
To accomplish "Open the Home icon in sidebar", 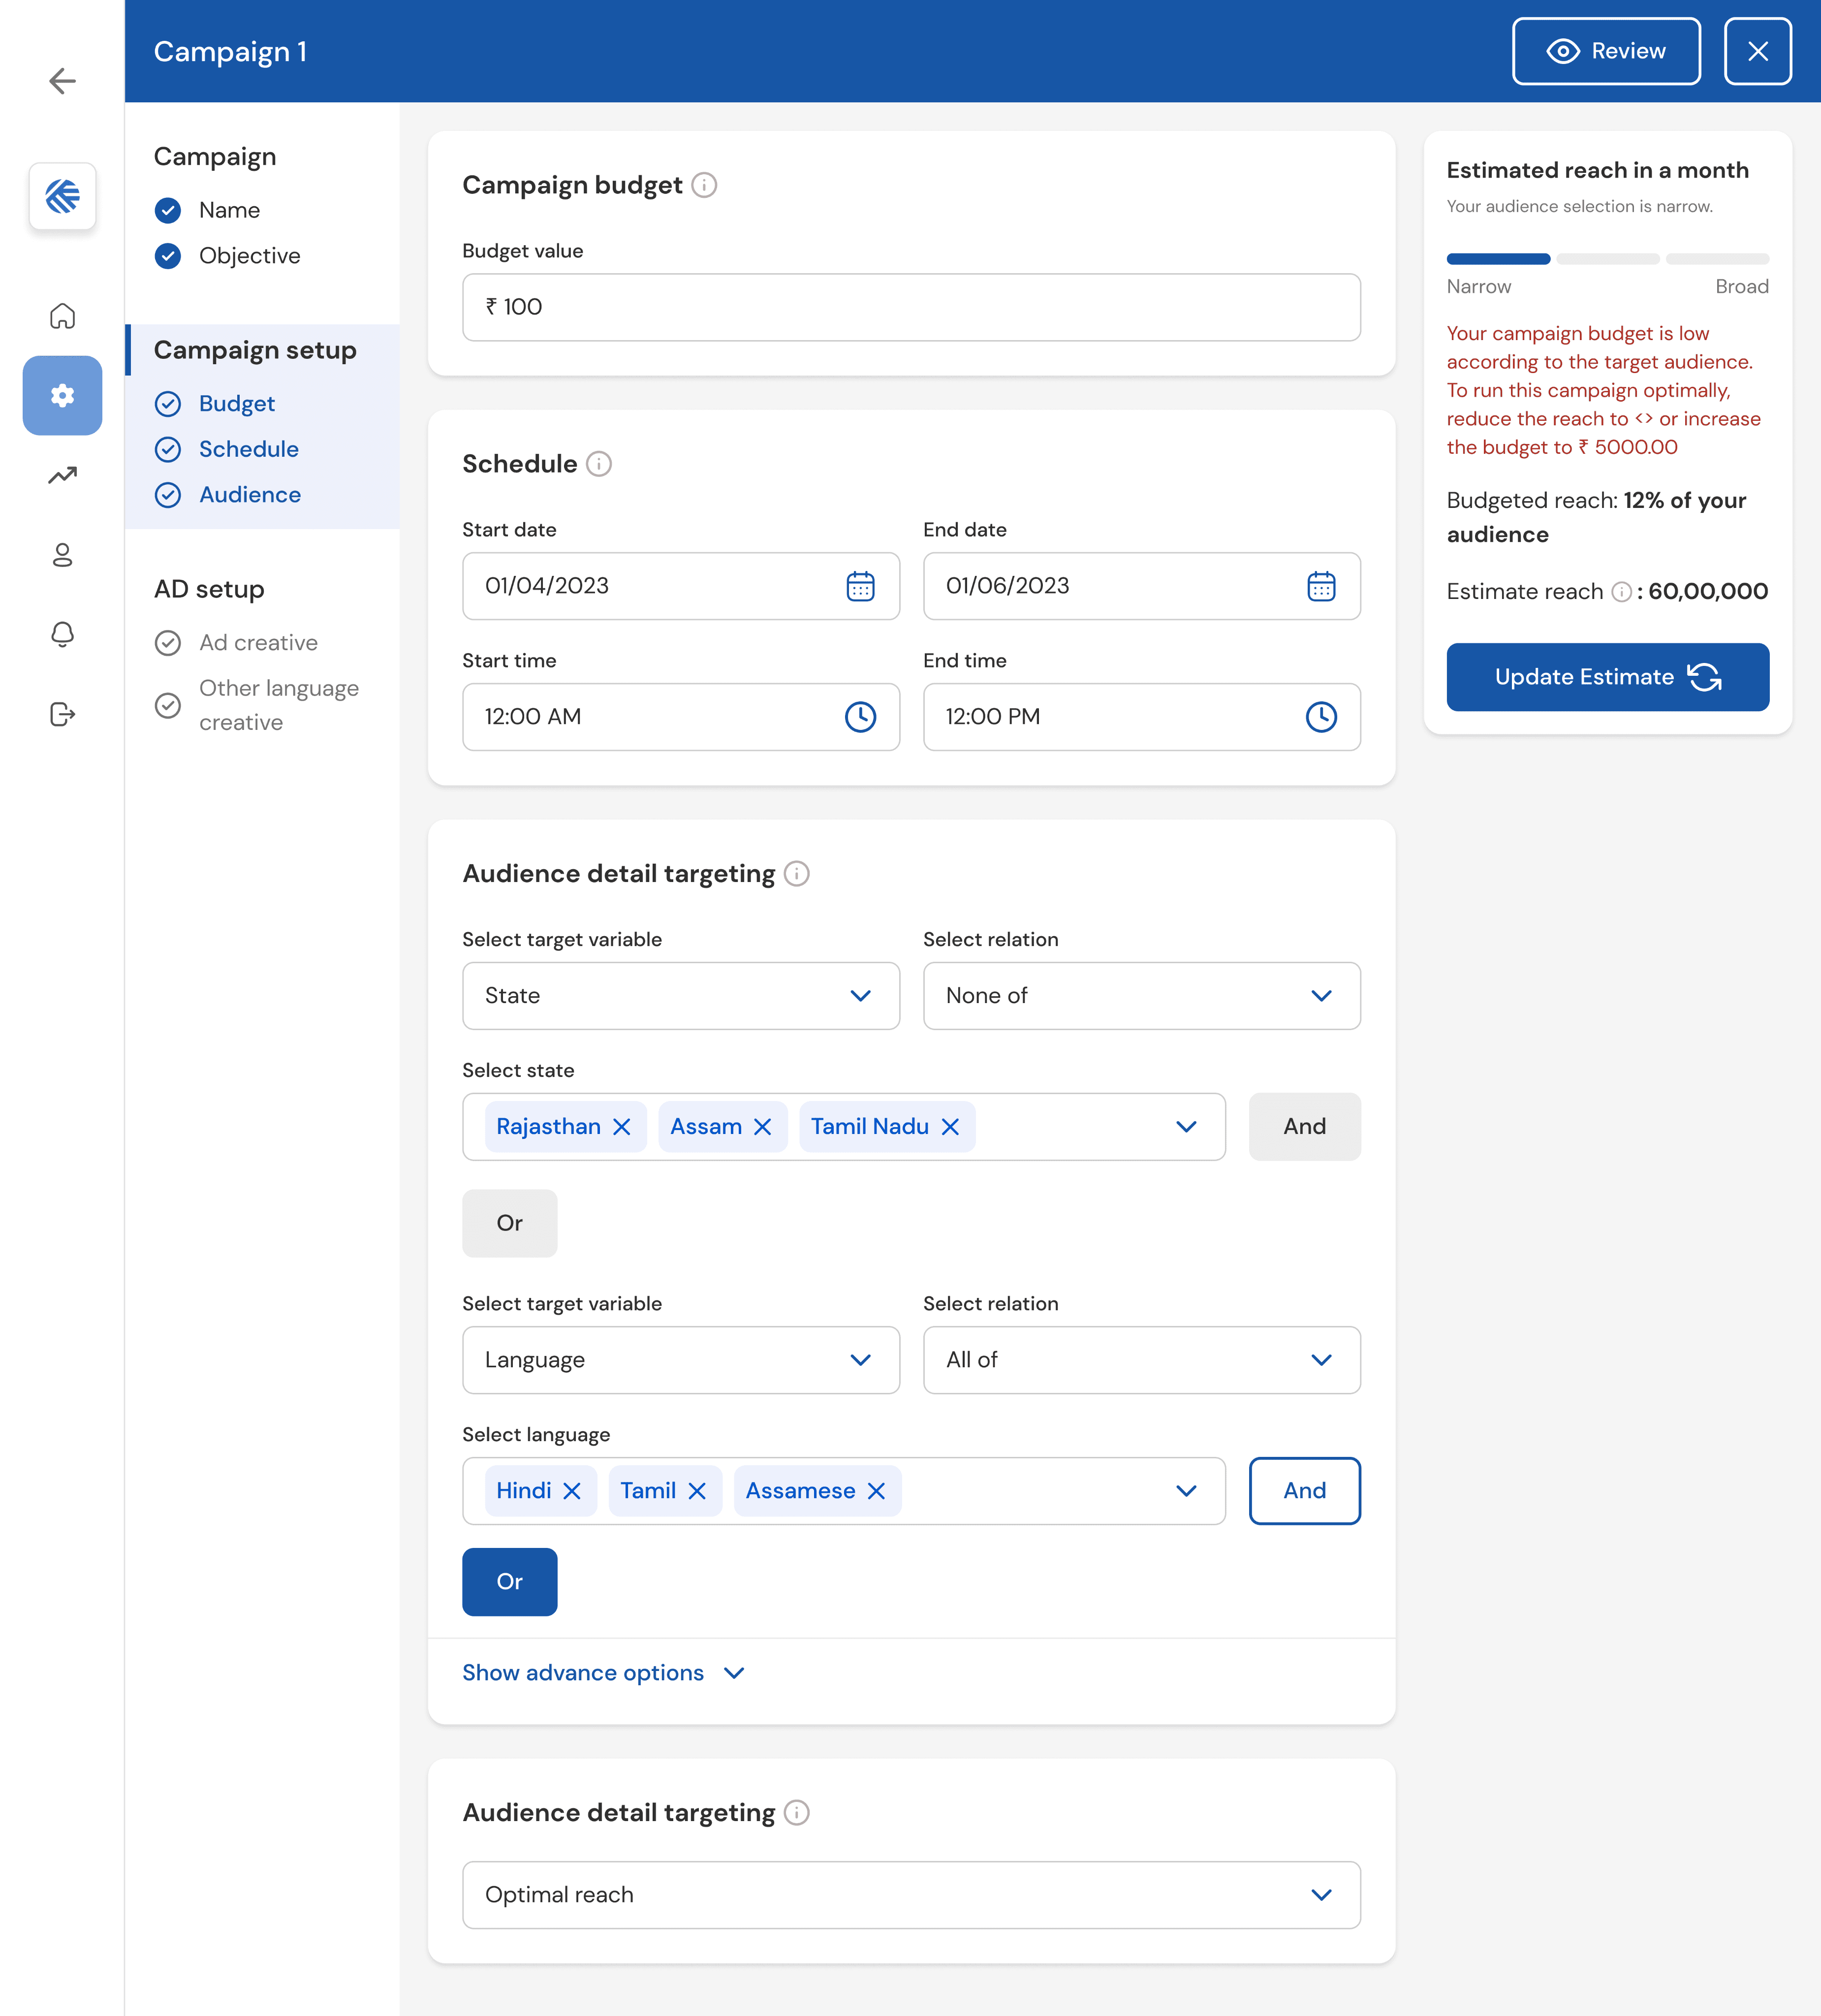I will point(62,316).
